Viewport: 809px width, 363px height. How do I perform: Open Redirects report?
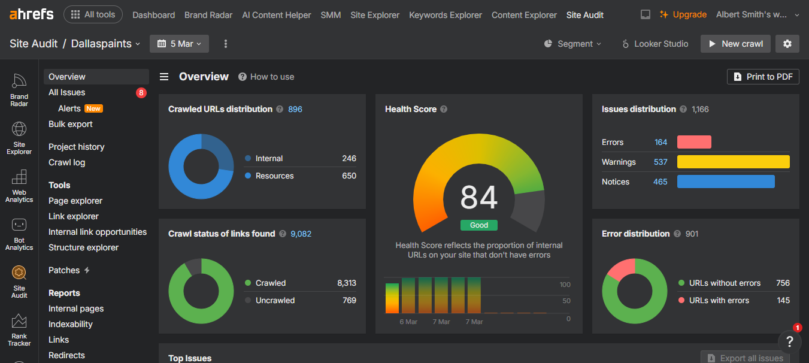coord(66,355)
